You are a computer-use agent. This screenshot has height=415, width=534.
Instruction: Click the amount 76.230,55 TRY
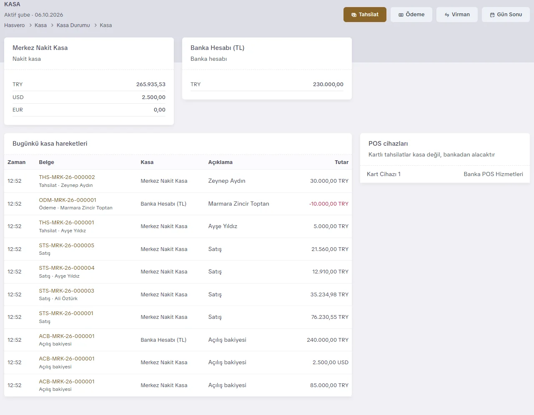330,317
